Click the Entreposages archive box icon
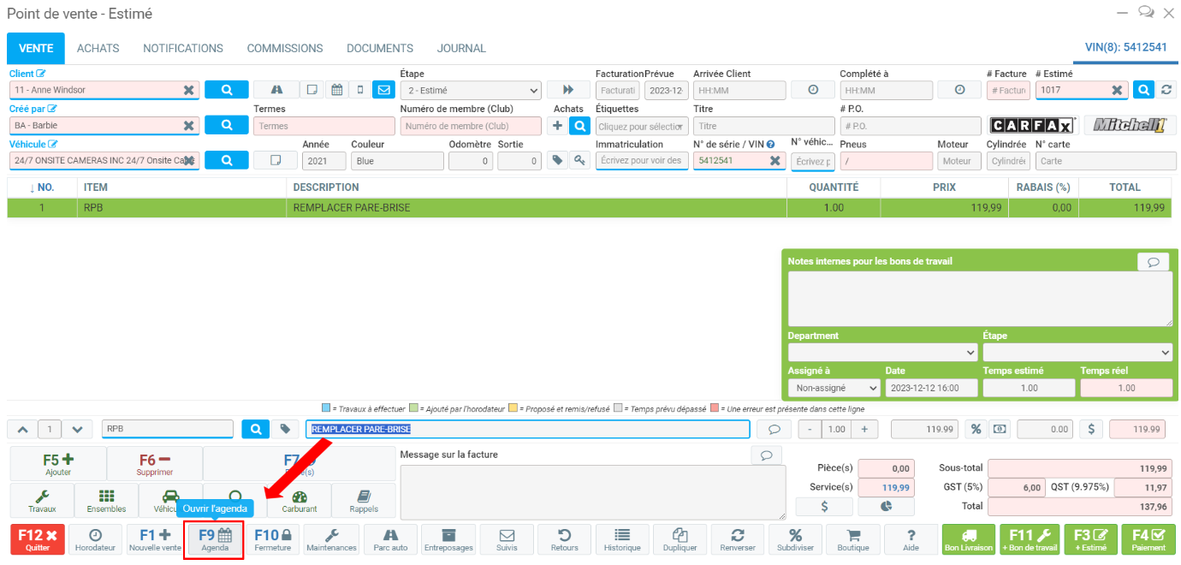The image size is (1181, 565). coord(448,539)
